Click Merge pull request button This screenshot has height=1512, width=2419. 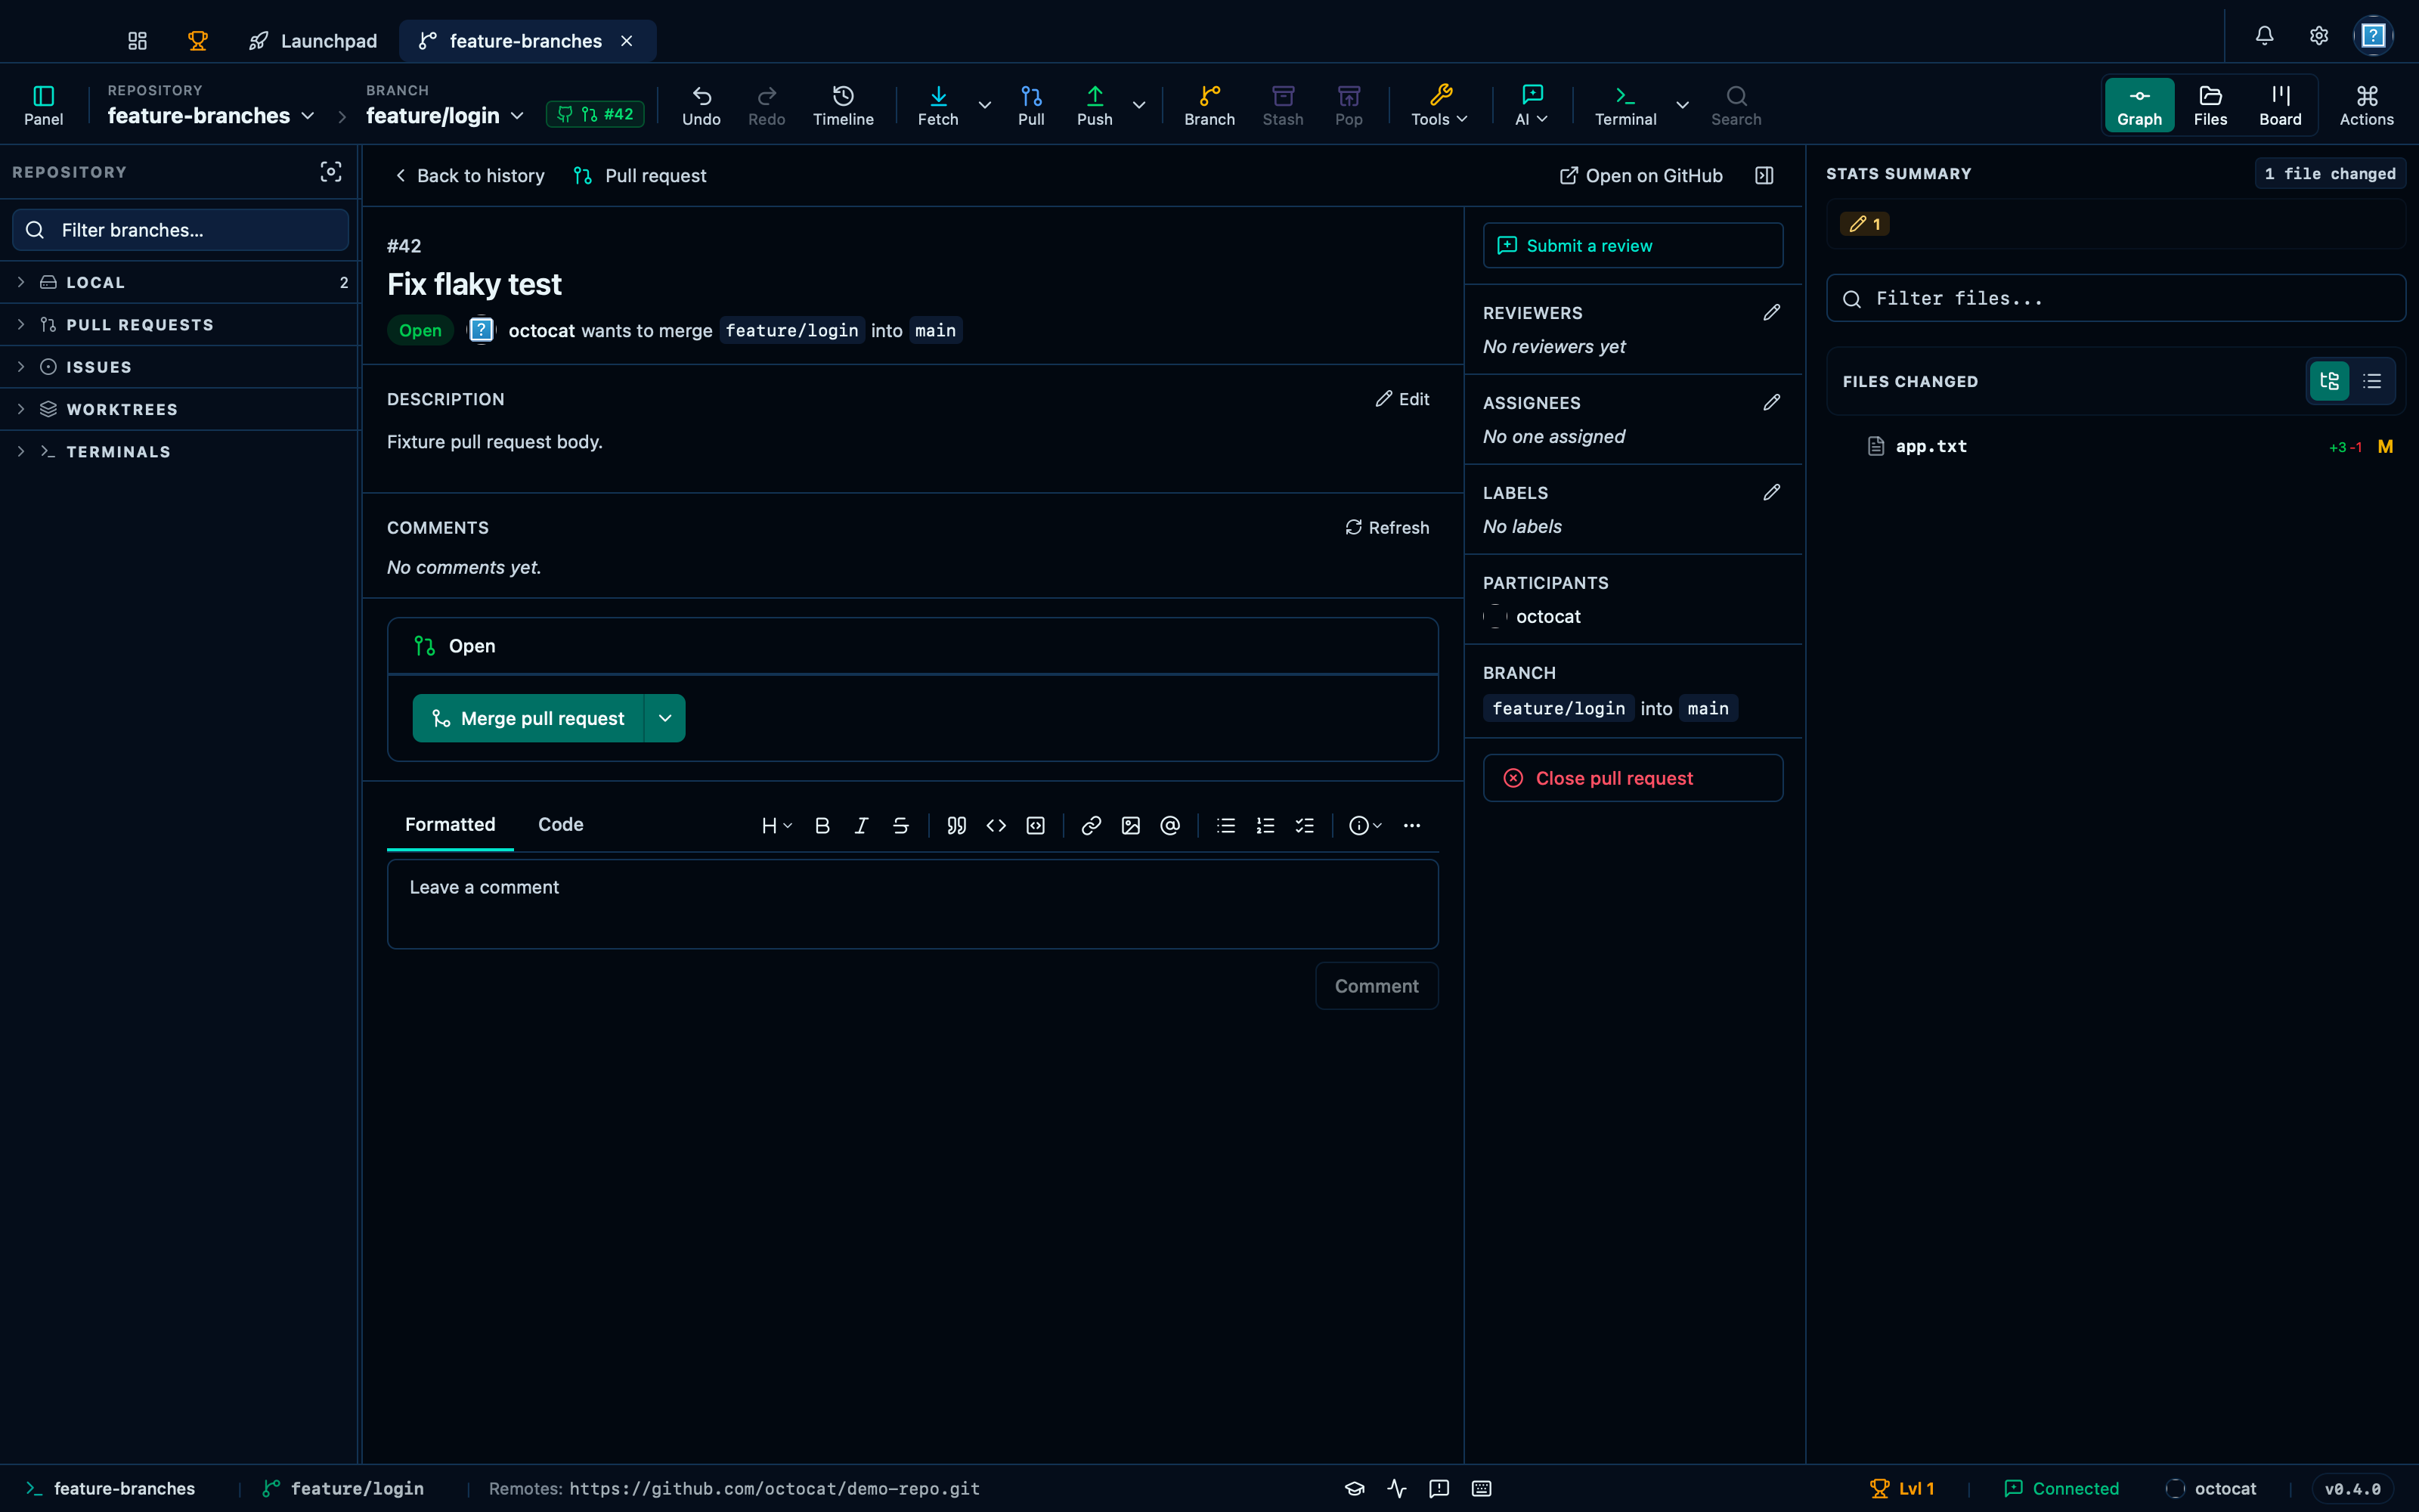[x=528, y=718]
